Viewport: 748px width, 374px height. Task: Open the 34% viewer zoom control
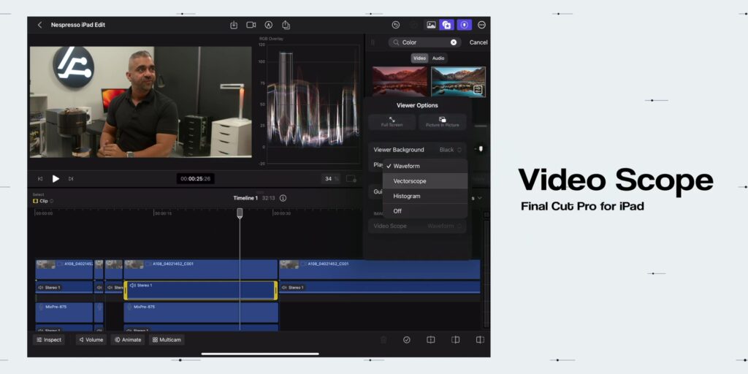(331, 179)
